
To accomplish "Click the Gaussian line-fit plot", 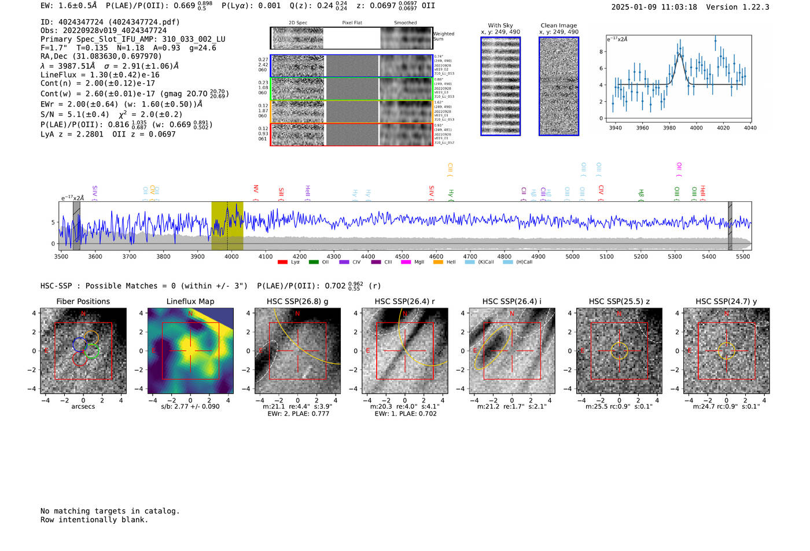I will (x=679, y=79).
